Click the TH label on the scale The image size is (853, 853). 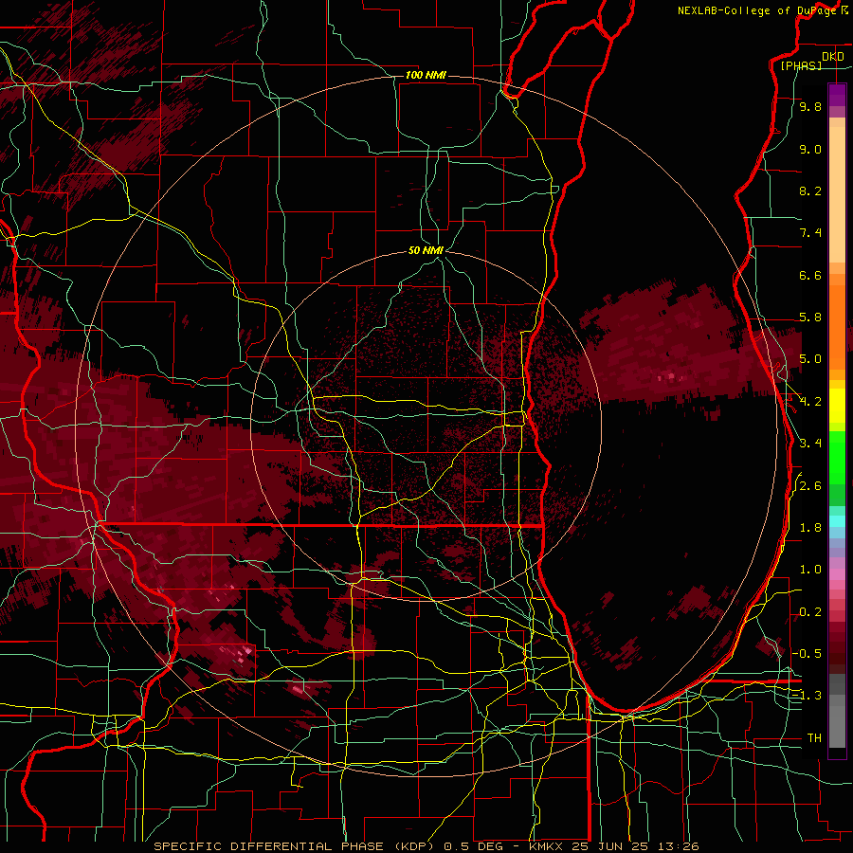(814, 738)
